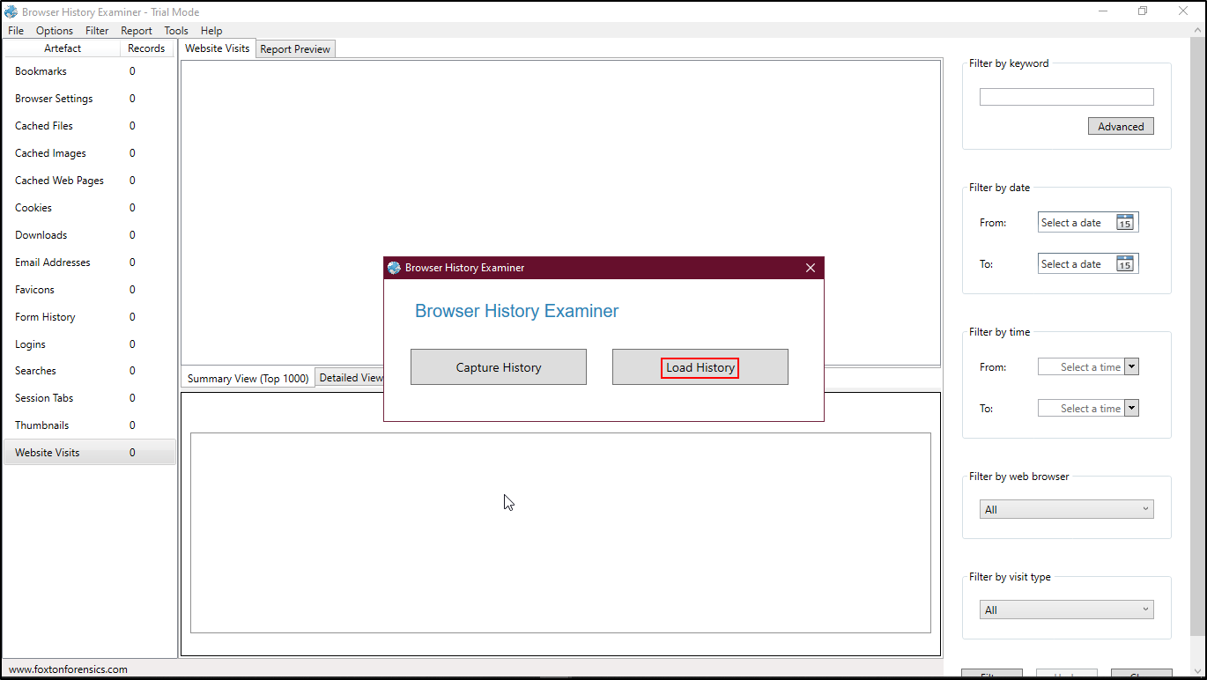
Task: Open the To date calendar picker icon
Action: tap(1124, 263)
